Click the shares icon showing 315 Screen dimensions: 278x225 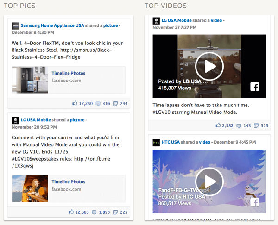click(257, 125)
